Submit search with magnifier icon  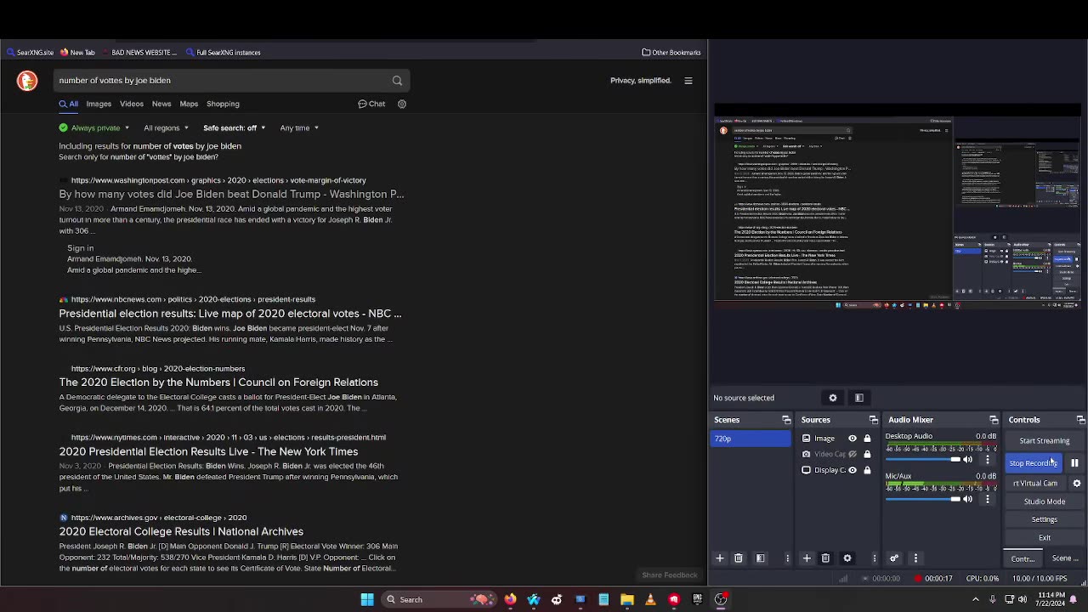pyautogui.click(x=397, y=81)
